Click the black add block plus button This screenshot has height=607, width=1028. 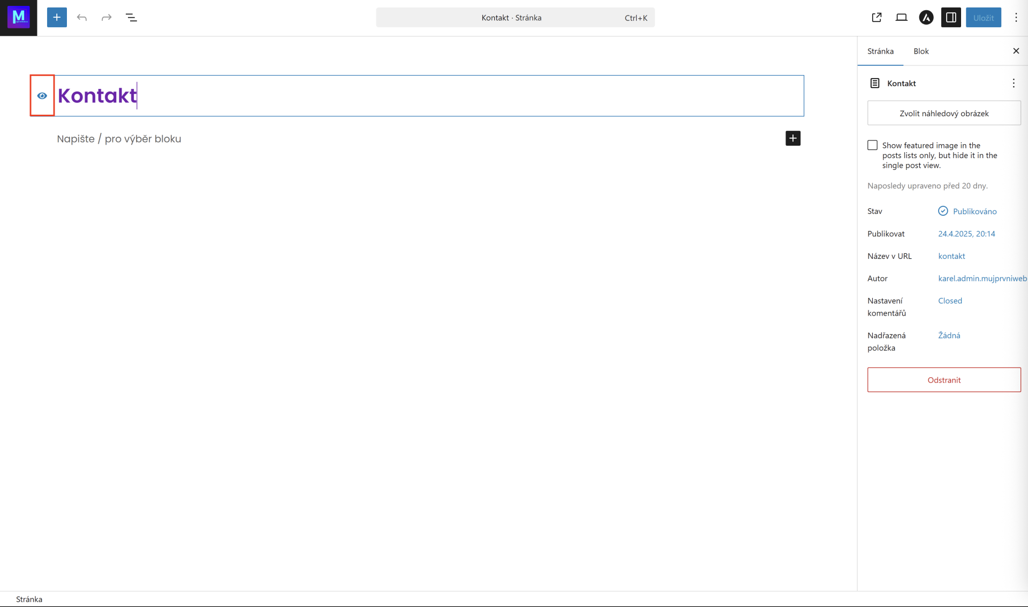click(792, 138)
